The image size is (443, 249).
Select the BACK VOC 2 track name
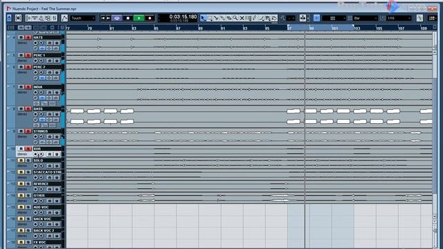46,230
